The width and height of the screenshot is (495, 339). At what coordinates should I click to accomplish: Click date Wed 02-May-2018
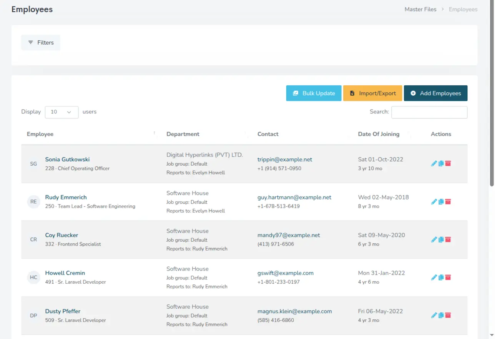pos(384,197)
